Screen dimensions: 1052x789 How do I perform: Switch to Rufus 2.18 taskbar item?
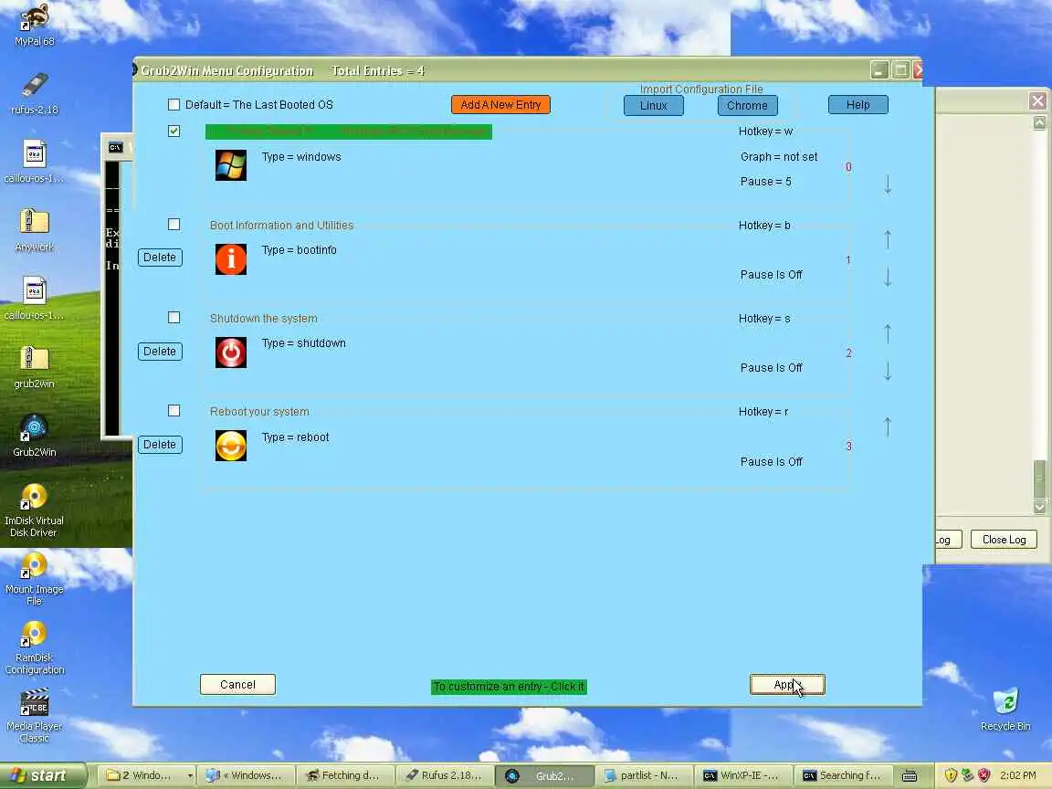(445, 775)
